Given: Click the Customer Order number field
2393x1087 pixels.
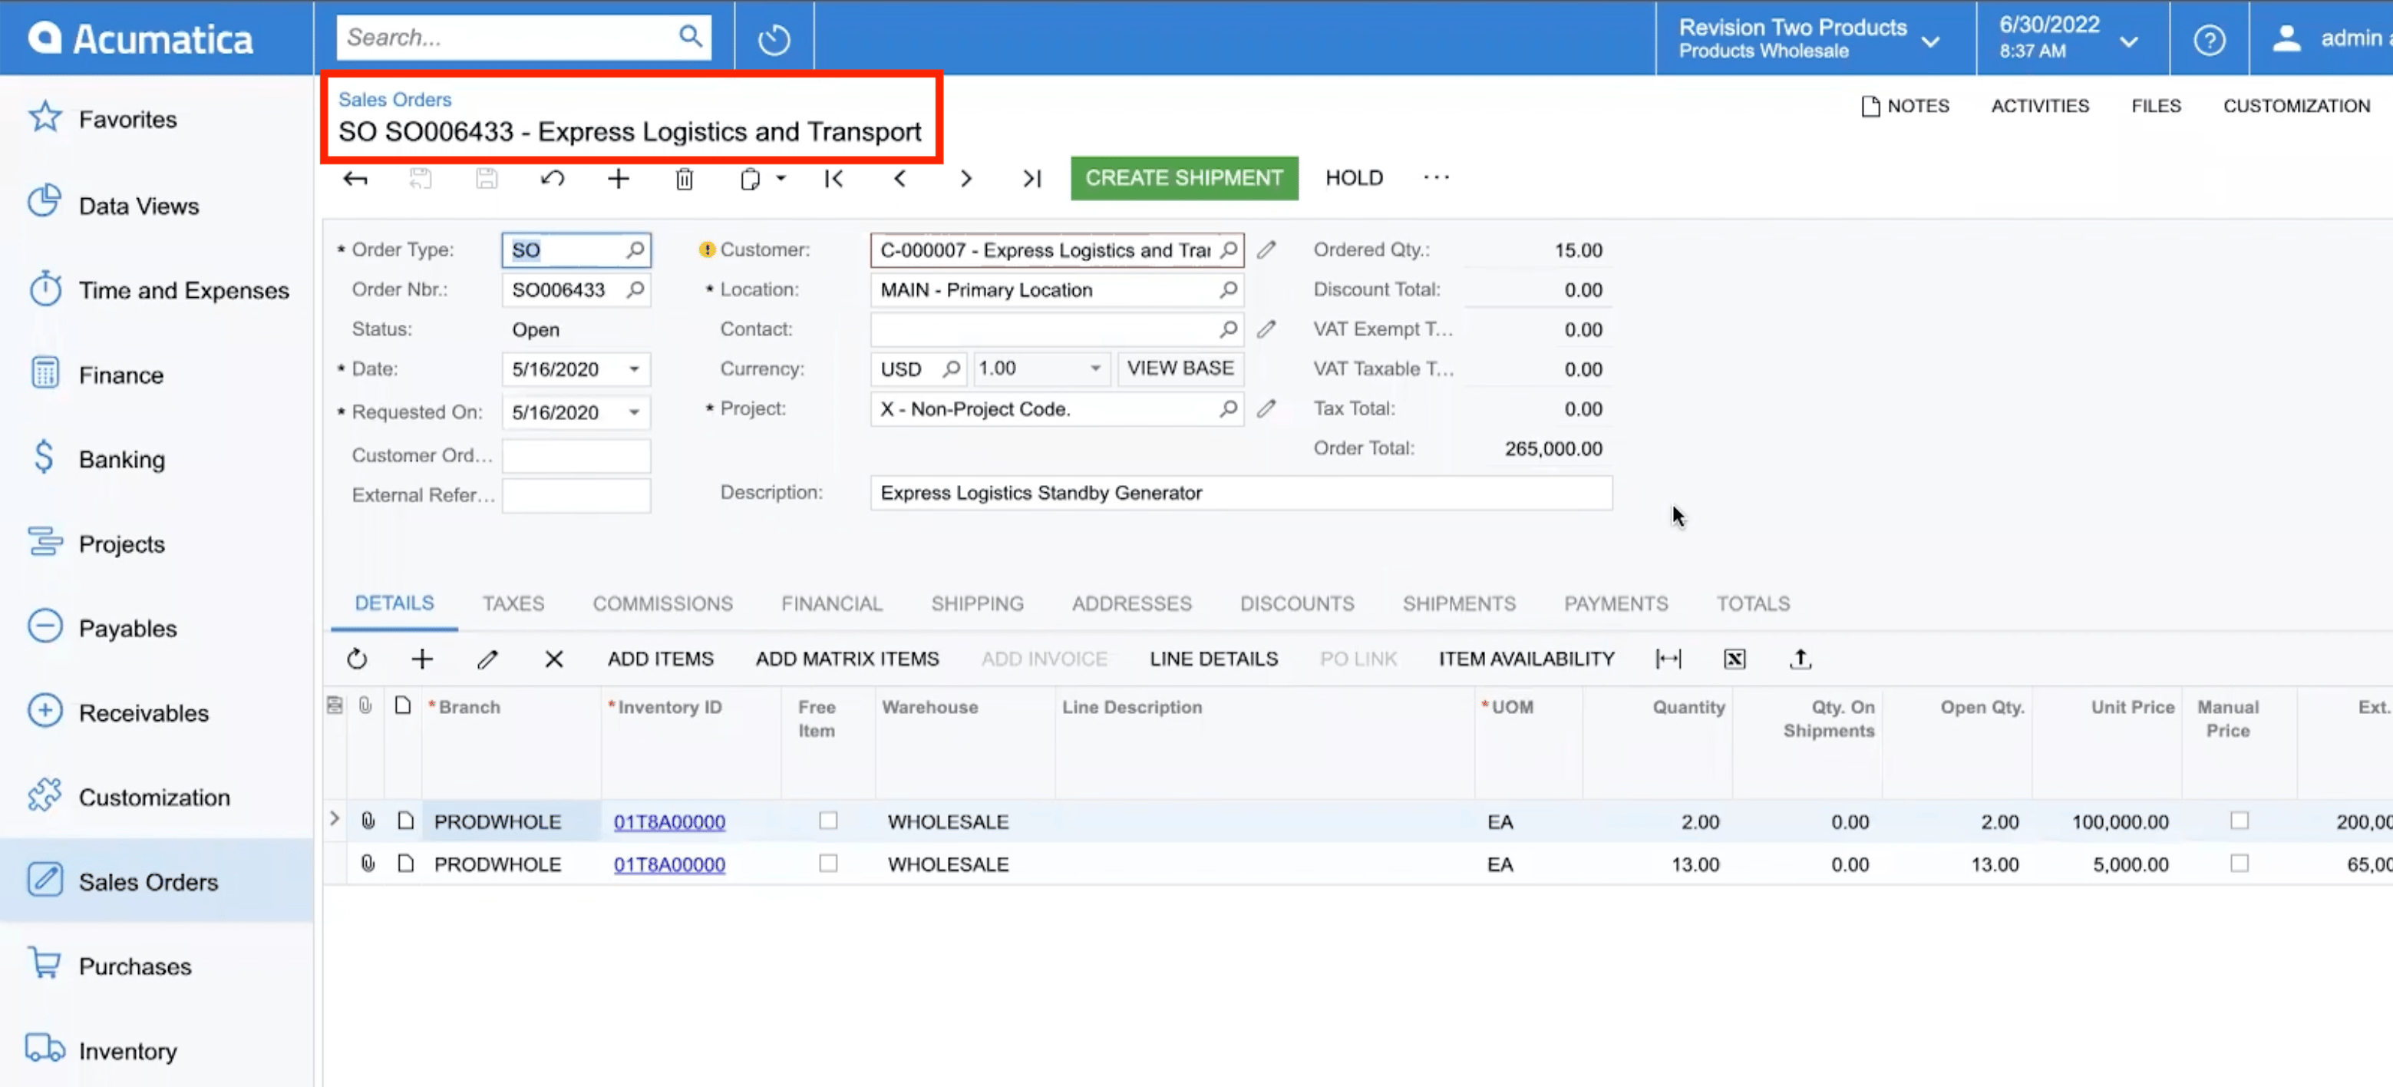Looking at the screenshot, I should 576,455.
